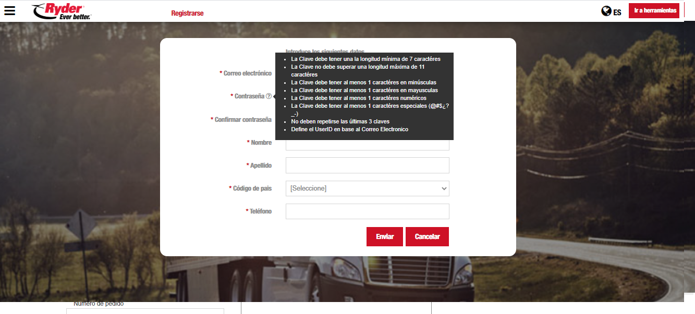The image size is (695, 314).
Task: Open the hamburger navigation menu
Action: pos(9,11)
